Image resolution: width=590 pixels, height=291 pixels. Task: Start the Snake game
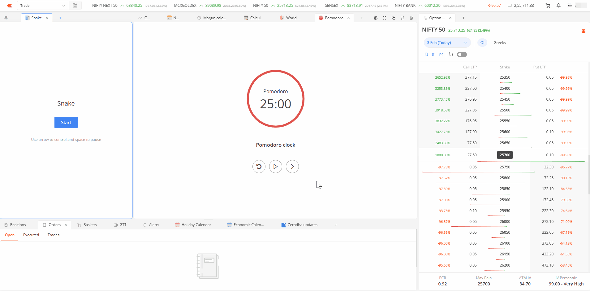[66, 122]
